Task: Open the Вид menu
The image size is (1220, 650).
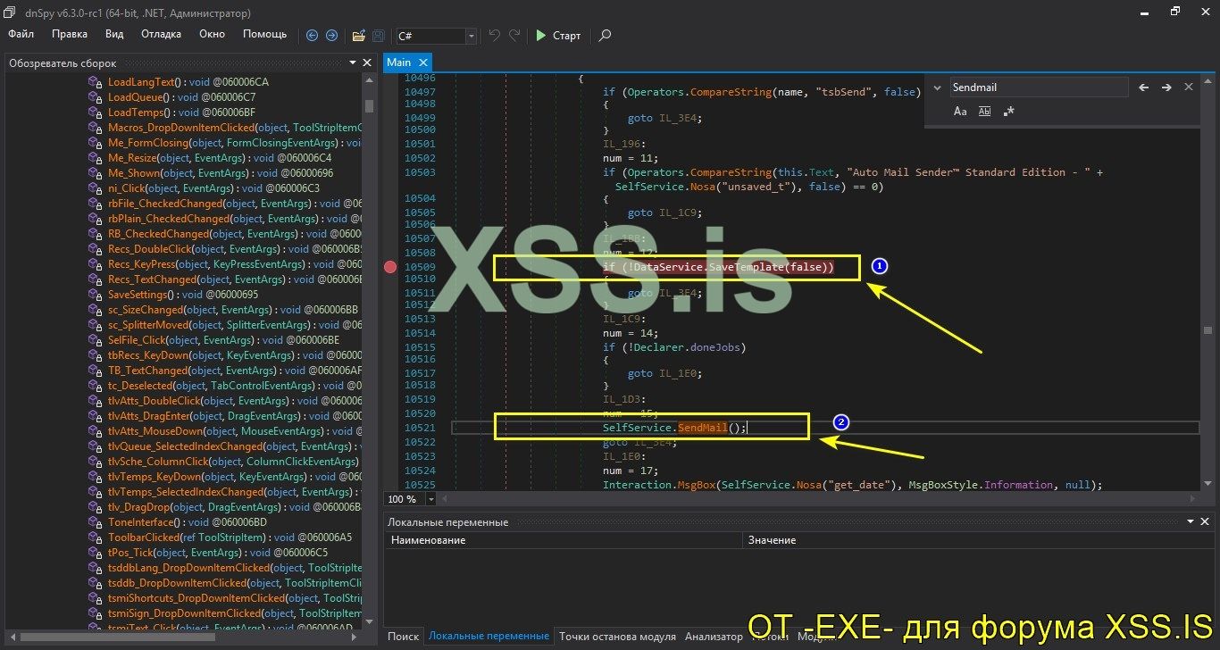Action: pos(114,34)
